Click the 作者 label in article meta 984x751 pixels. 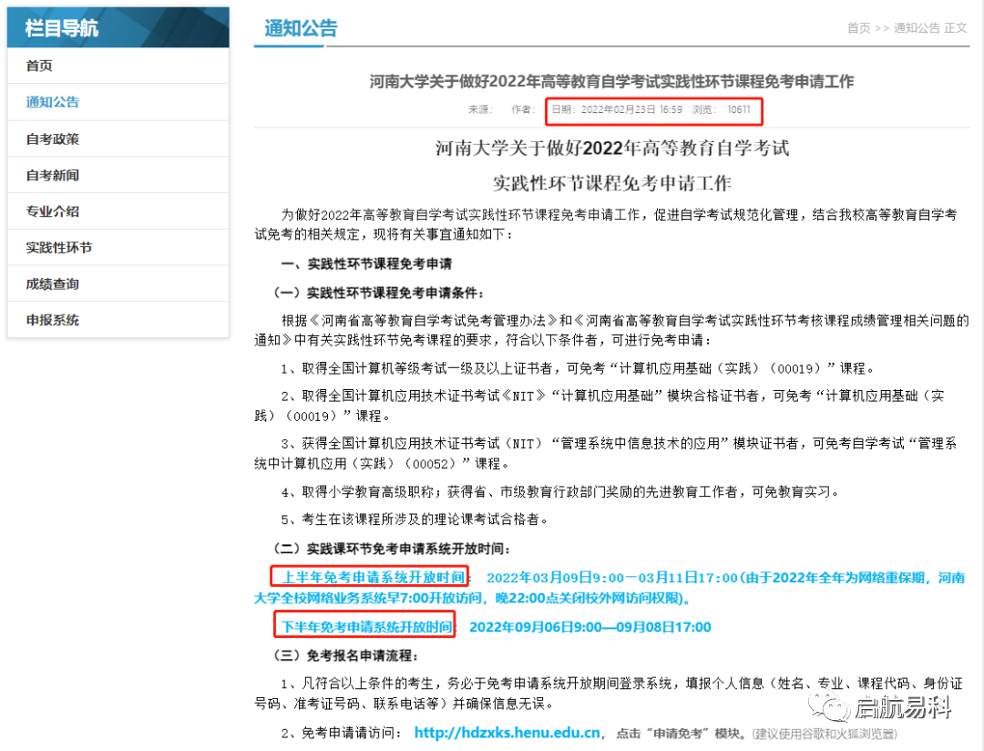point(523,109)
